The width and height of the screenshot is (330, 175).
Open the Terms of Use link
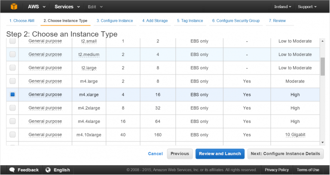(x=308, y=170)
